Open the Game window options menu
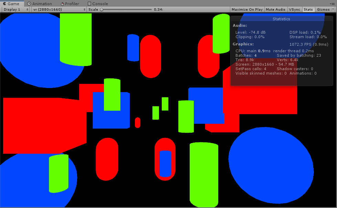Viewport: 337px width, 208px height. (332, 4)
